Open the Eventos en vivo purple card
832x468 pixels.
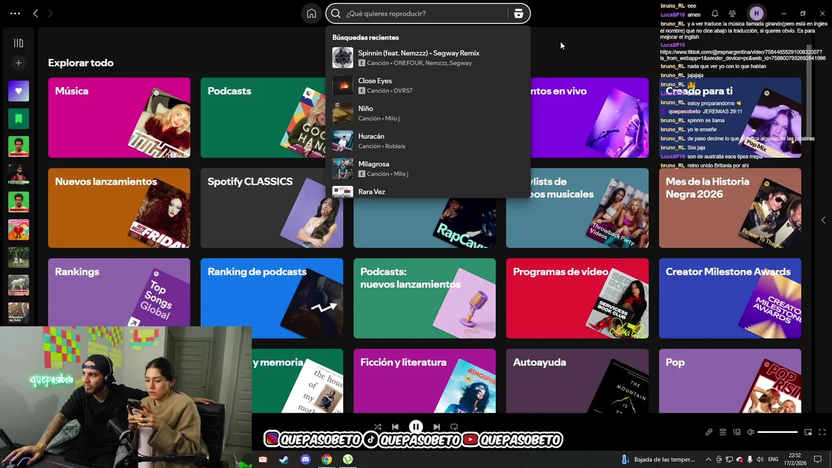coord(590,118)
